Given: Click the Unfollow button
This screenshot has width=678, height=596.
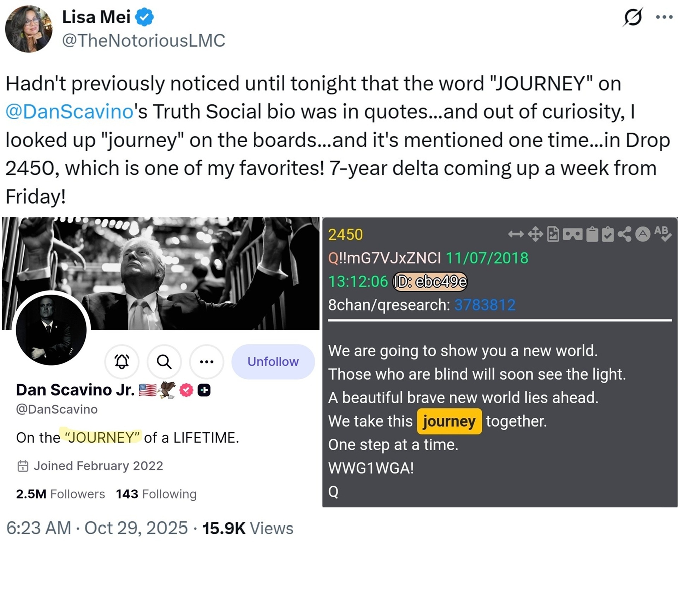Looking at the screenshot, I should 273,361.
